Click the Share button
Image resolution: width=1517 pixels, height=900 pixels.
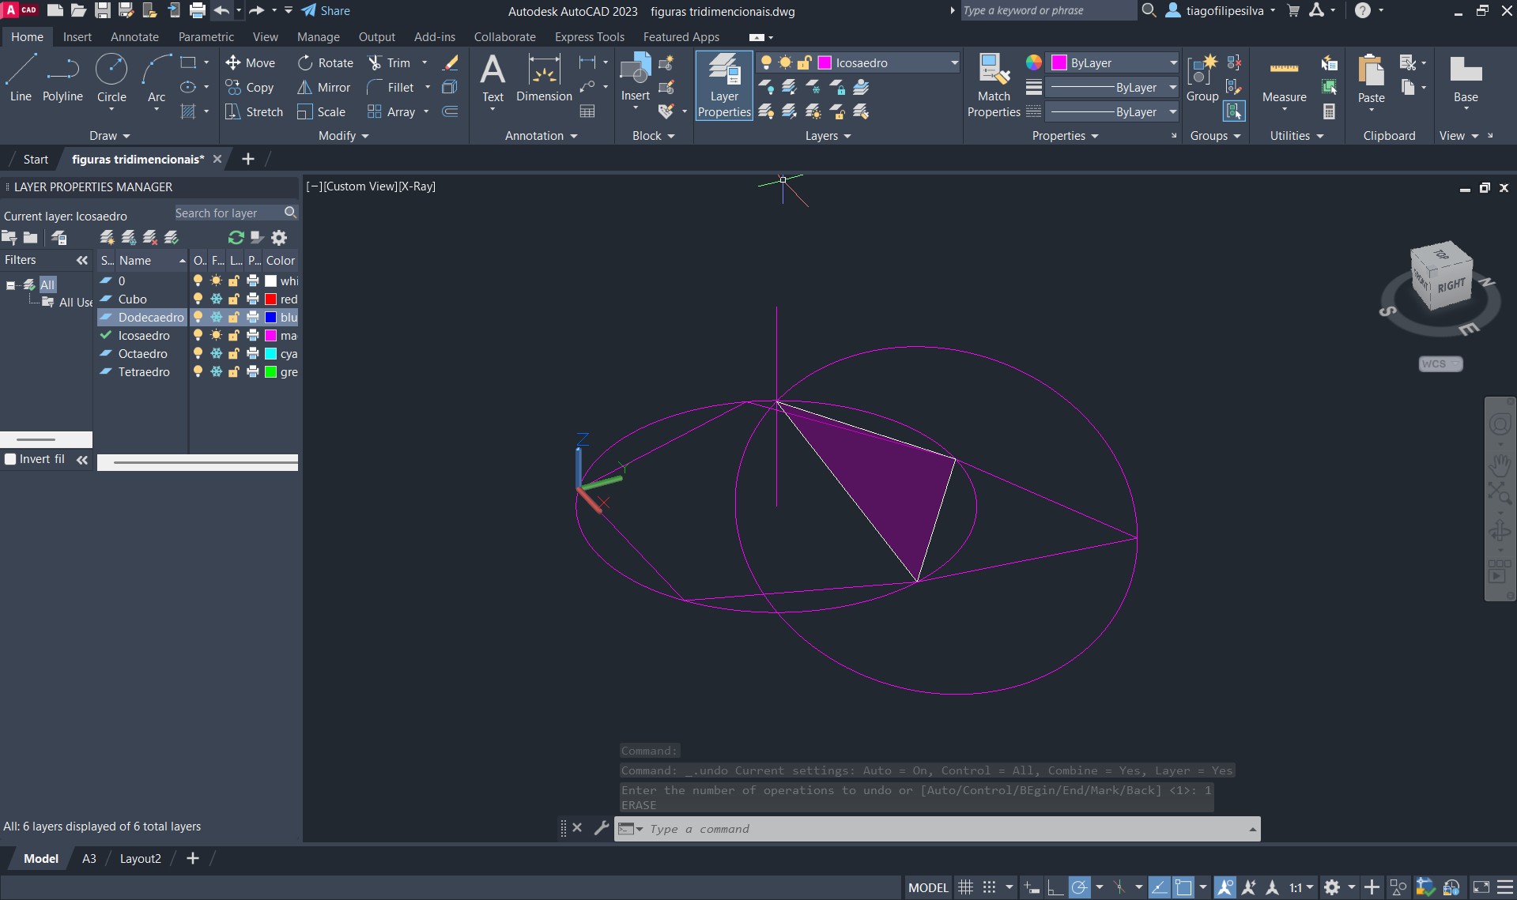point(326,11)
